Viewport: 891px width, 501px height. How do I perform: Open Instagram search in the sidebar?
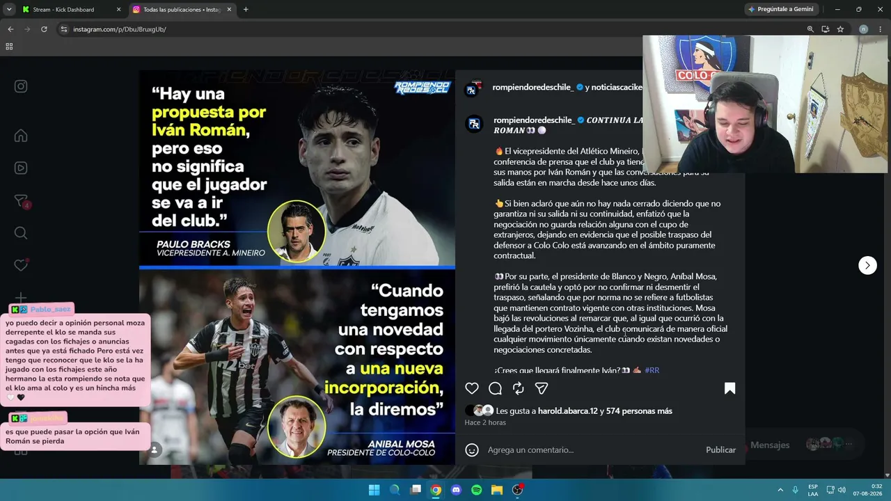click(21, 233)
